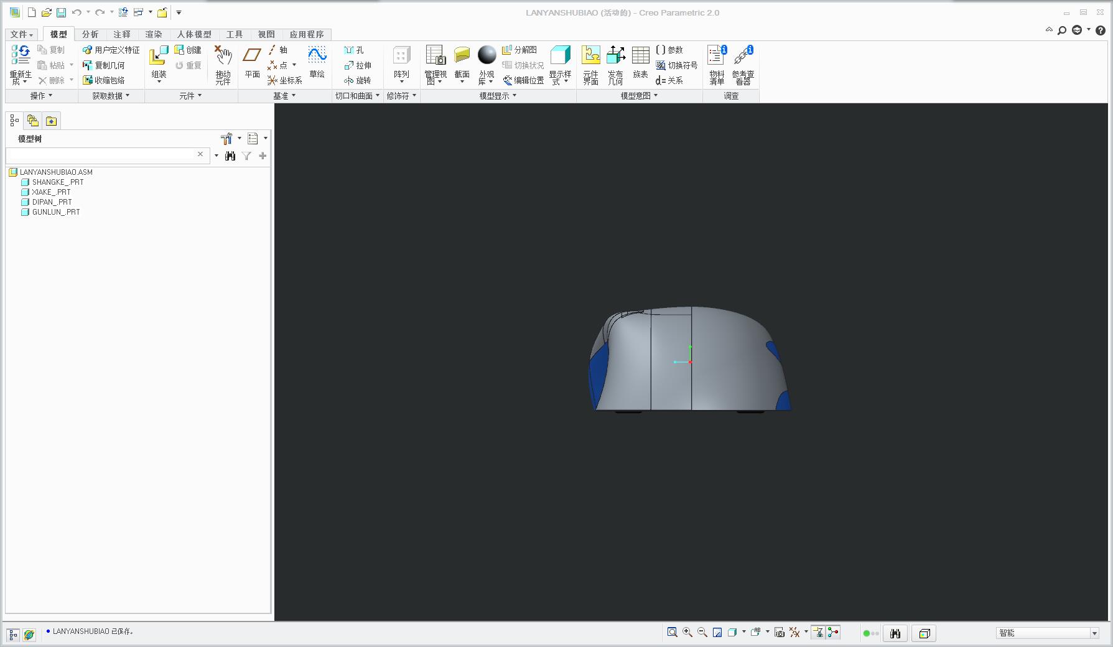Expand the 获取数据 group dropdown

click(x=111, y=96)
